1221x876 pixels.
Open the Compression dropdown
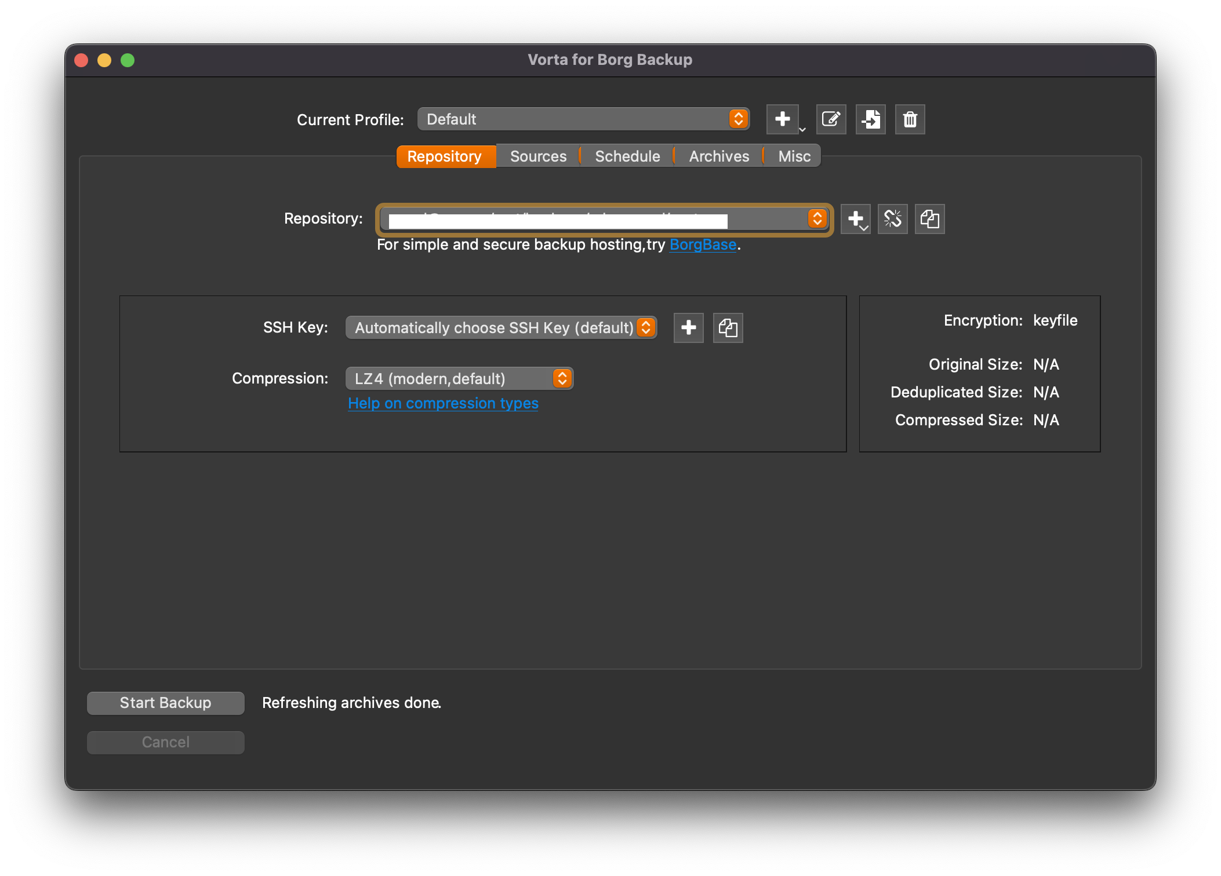(561, 378)
